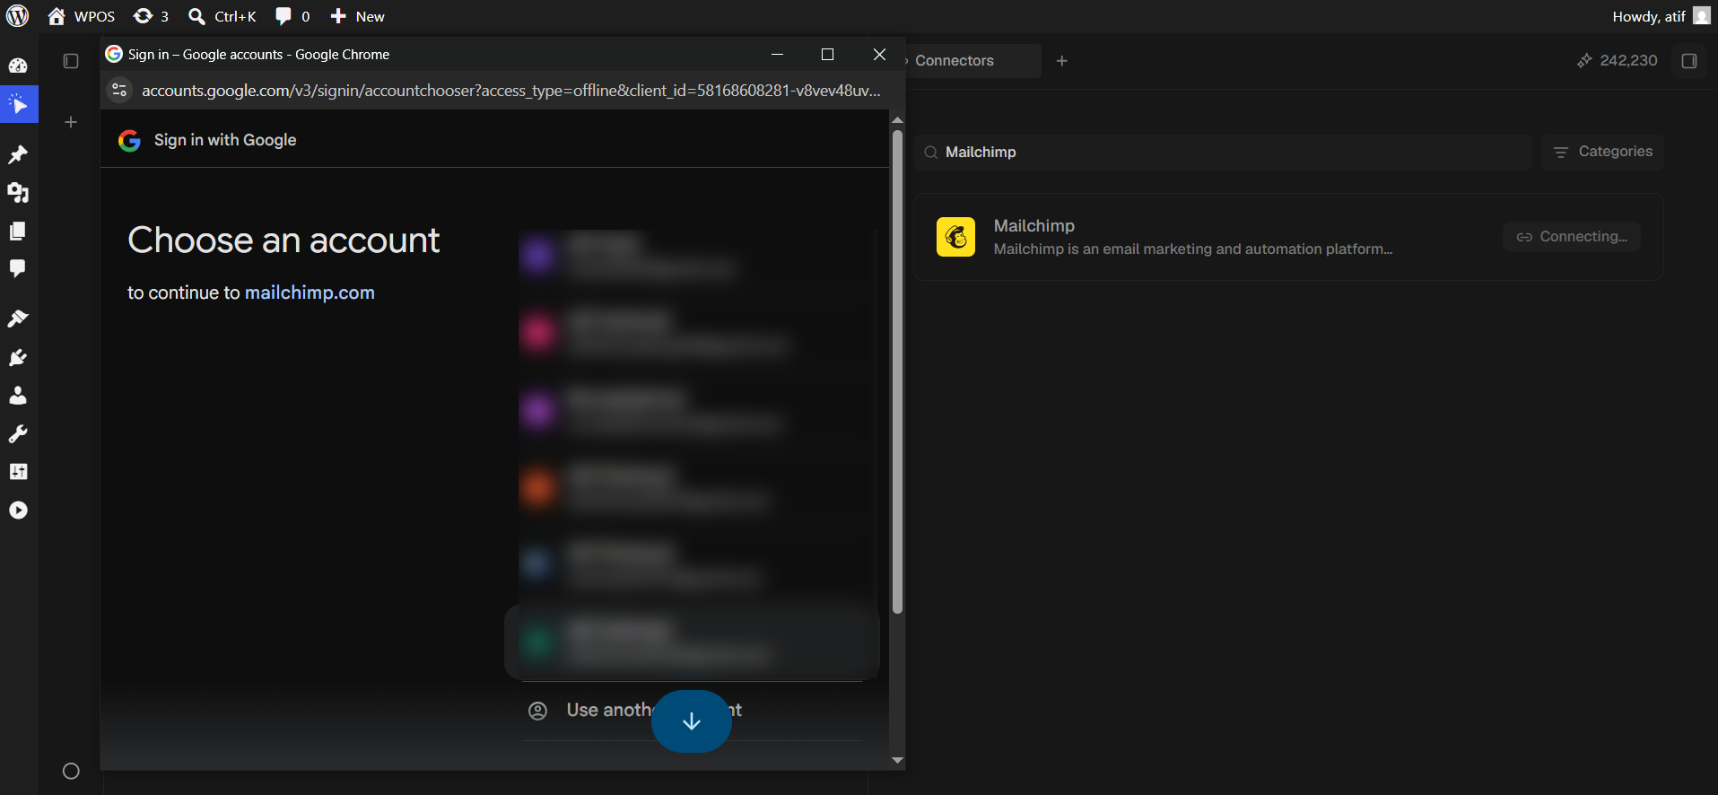Open the Howdy, atif account menu
Screen dimensions: 1718x795
click(1661, 16)
